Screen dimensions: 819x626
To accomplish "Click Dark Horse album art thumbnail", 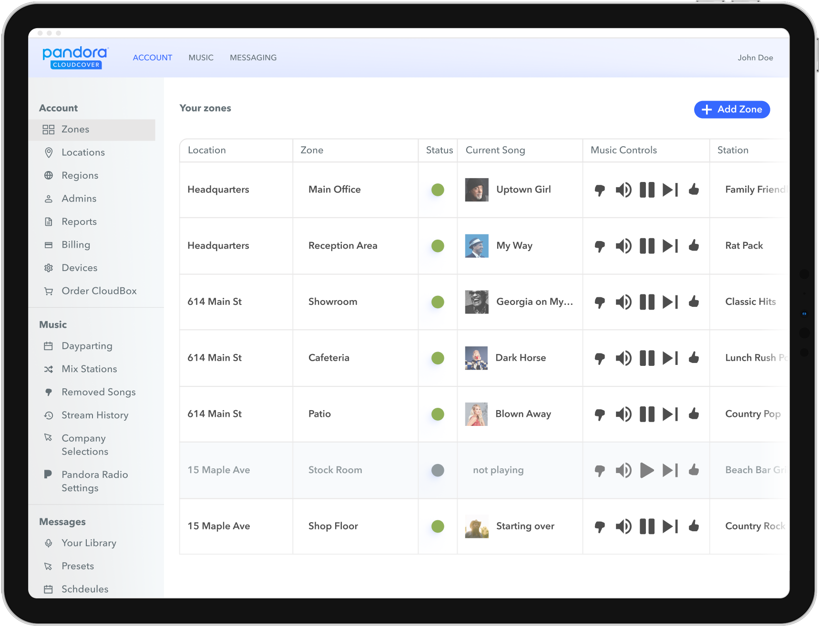I will tap(476, 358).
